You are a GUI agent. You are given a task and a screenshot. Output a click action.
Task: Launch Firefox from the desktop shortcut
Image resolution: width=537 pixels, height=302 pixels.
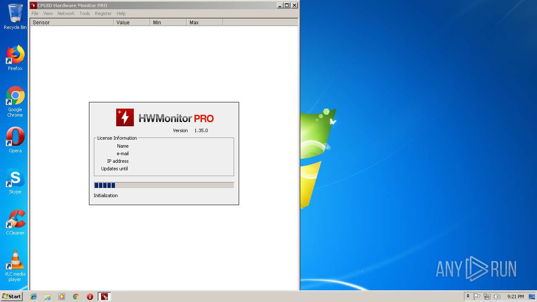(15, 58)
